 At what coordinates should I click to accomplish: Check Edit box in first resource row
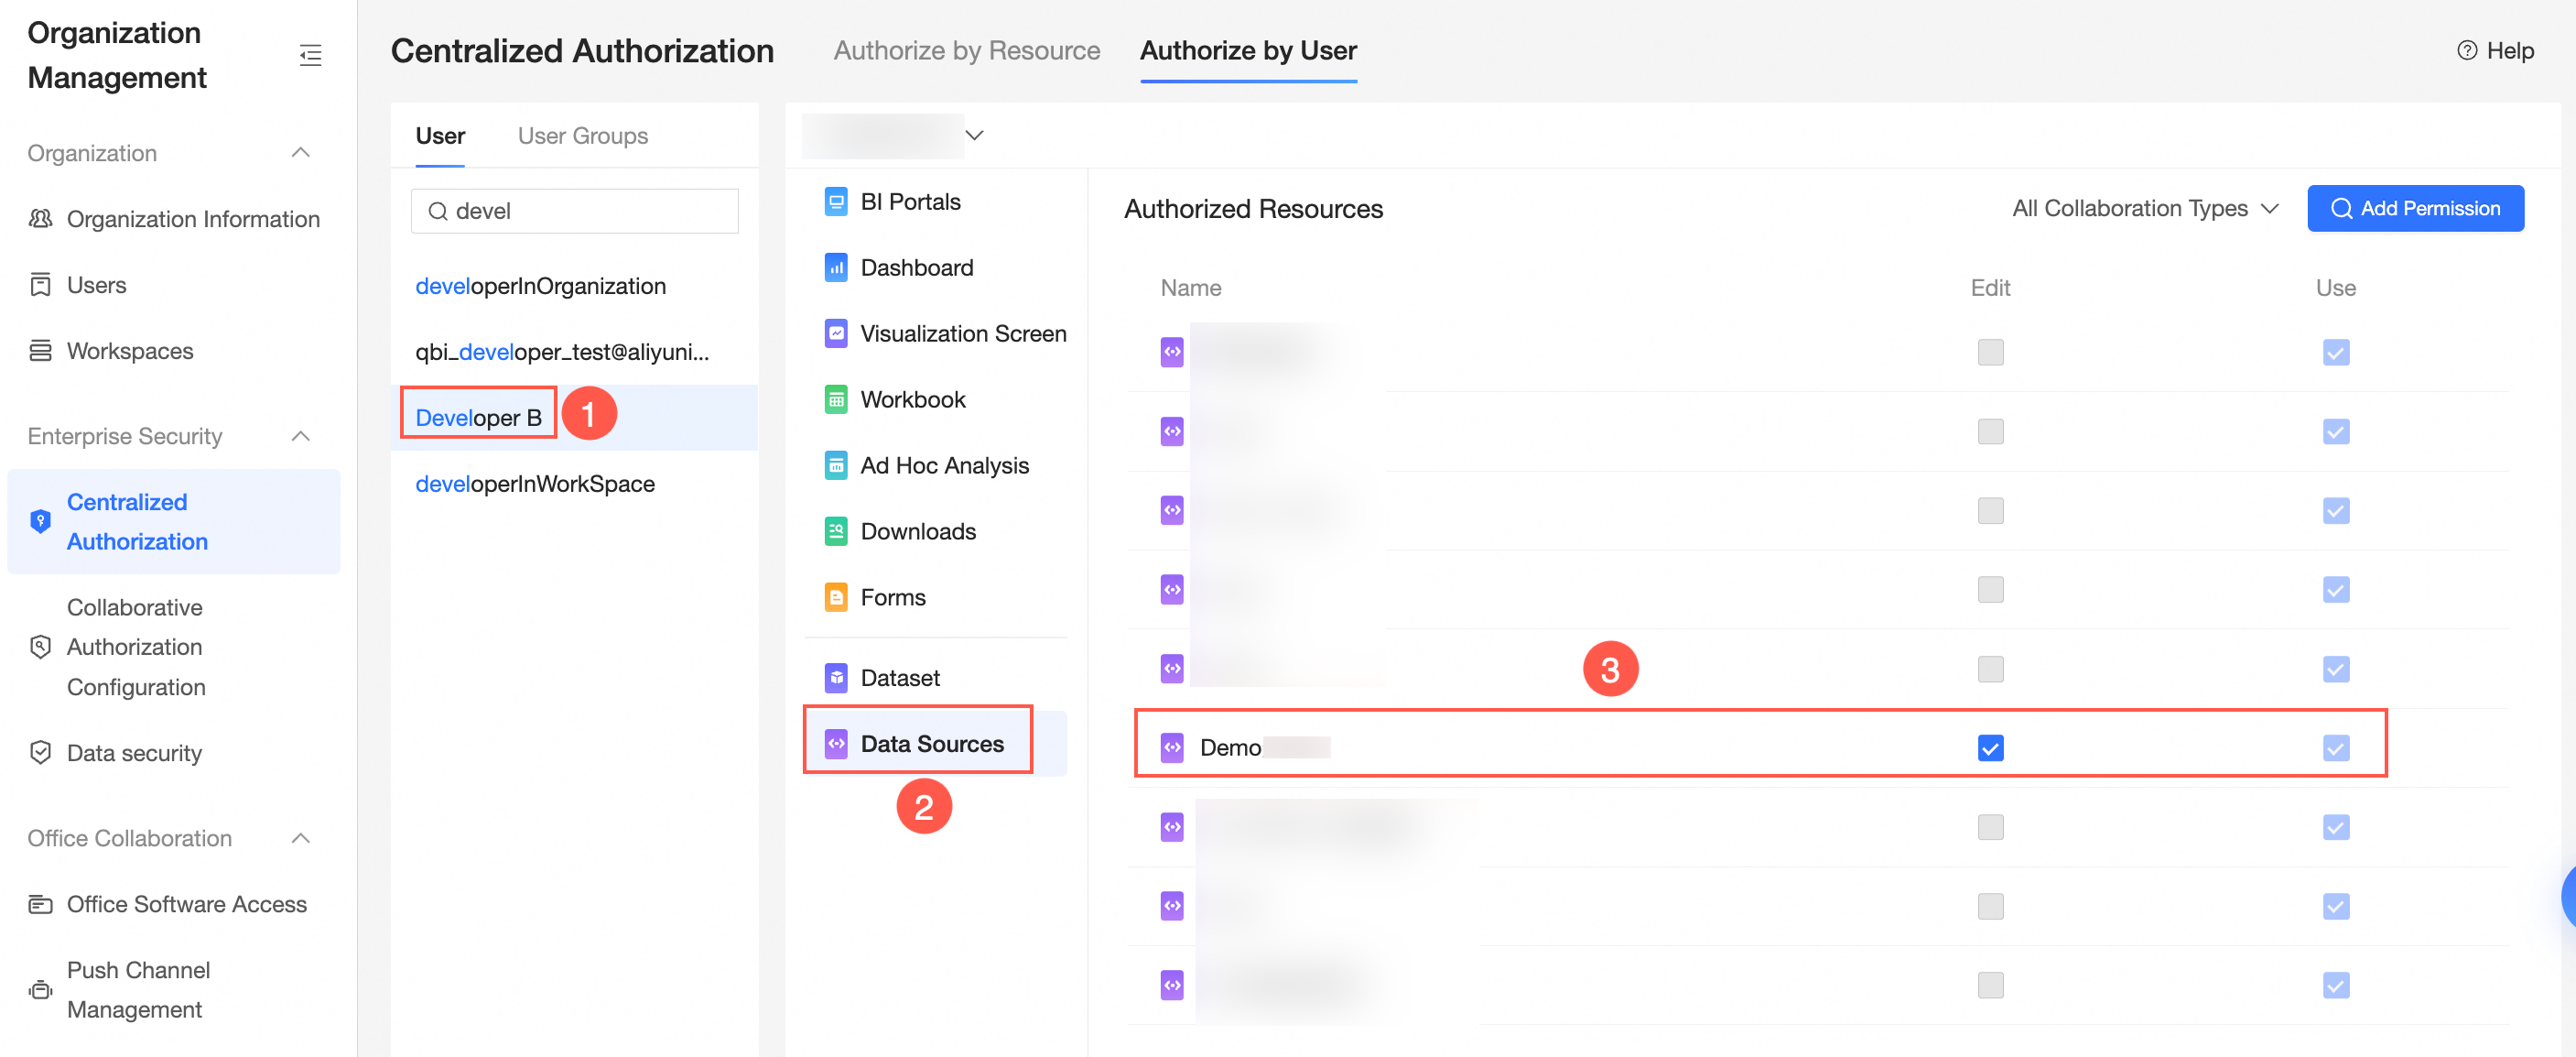click(x=1990, y=352)
